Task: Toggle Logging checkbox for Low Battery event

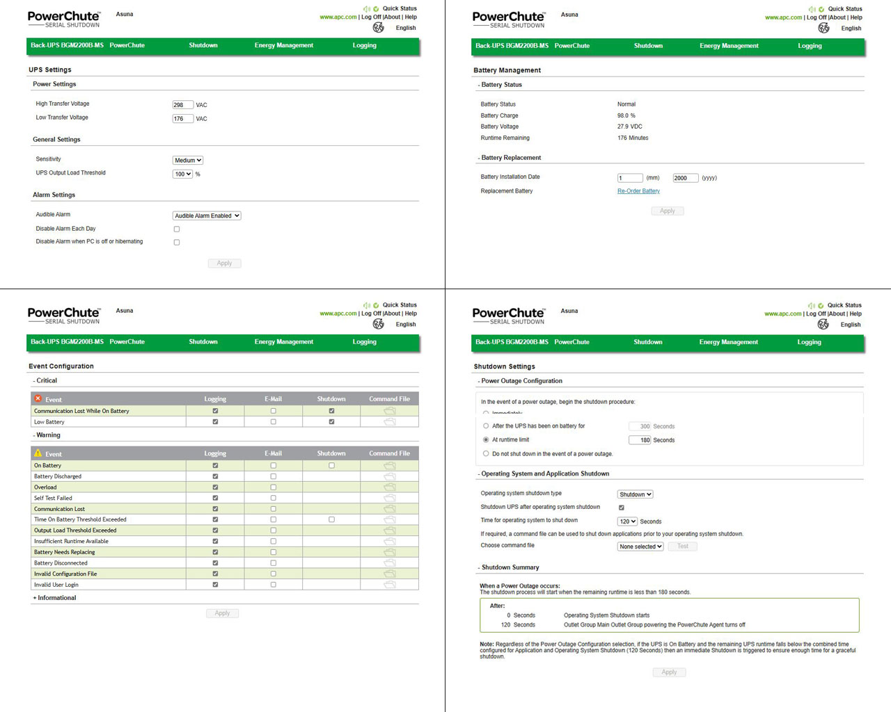Action: 215,421
